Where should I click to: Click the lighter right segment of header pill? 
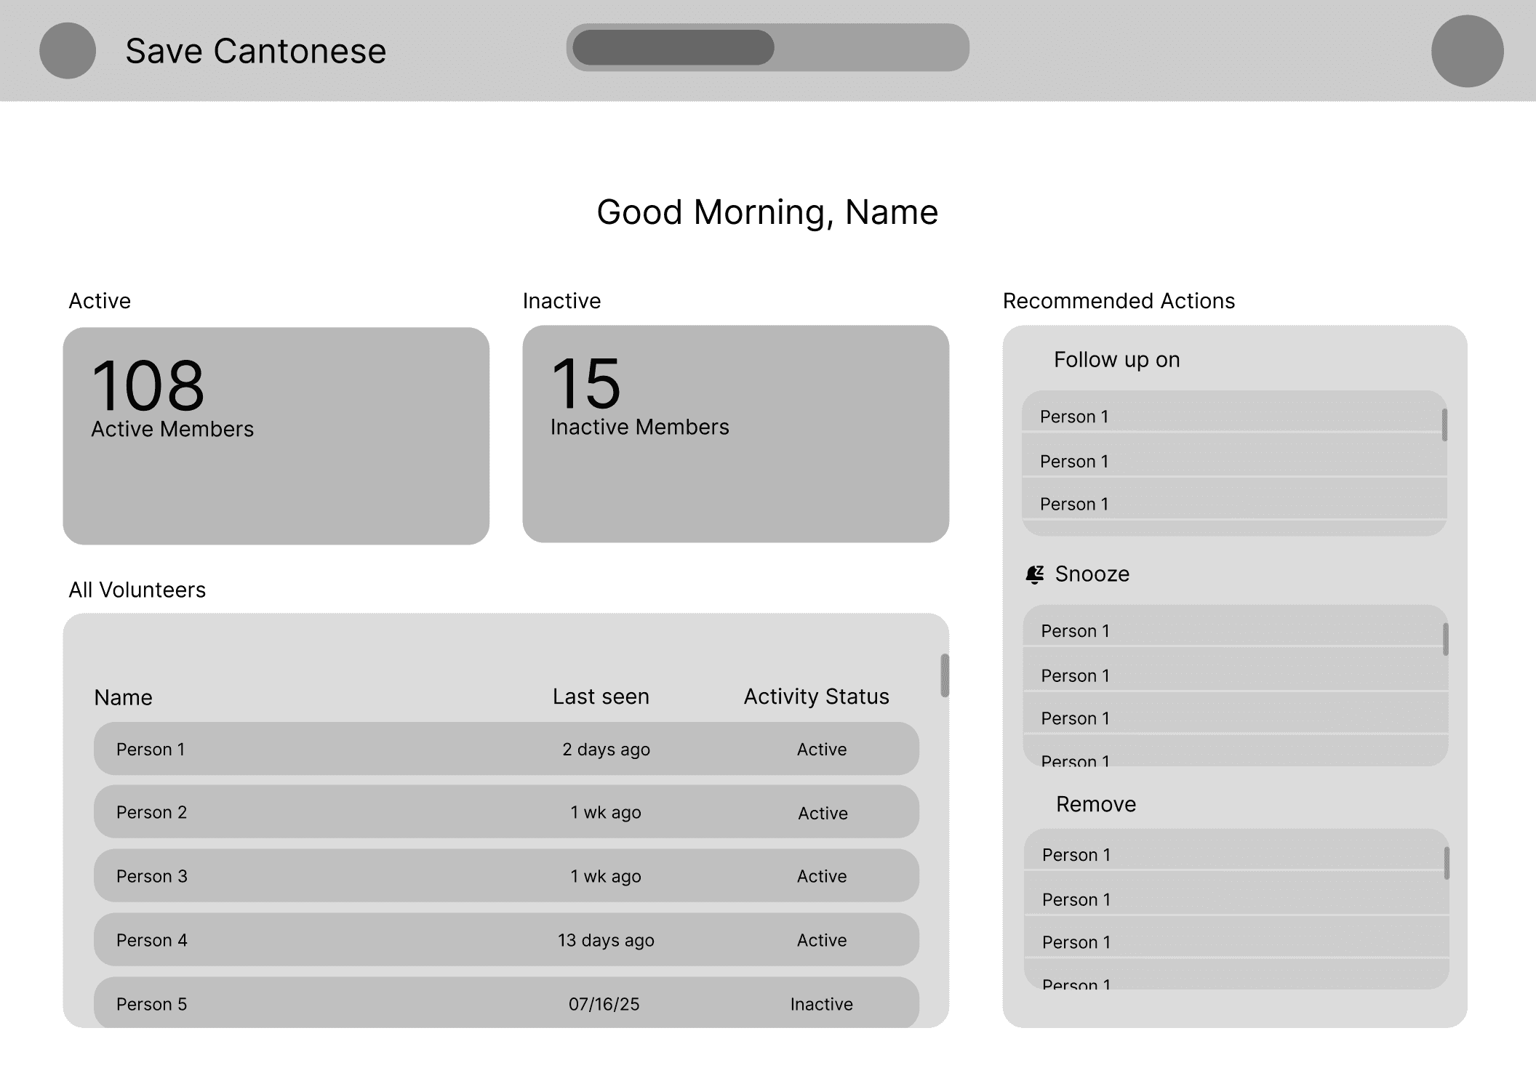click(x=871, y=48)
